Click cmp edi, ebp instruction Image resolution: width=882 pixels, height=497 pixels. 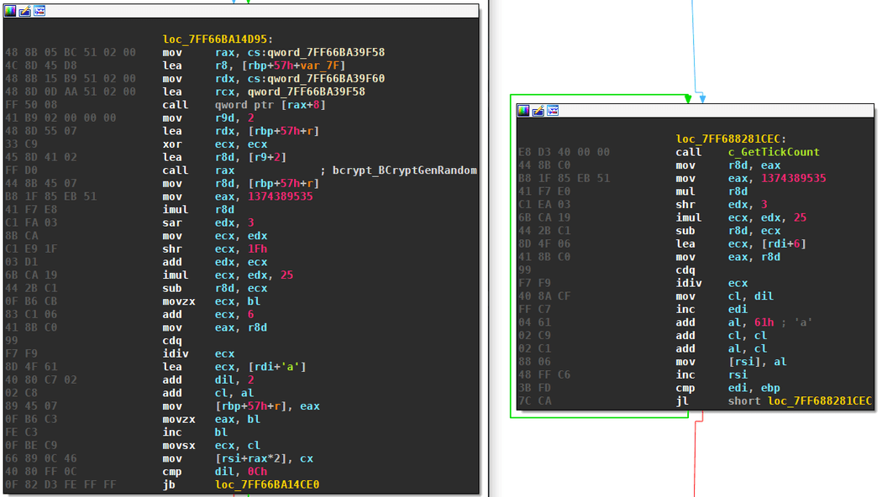tap(728, 388)
